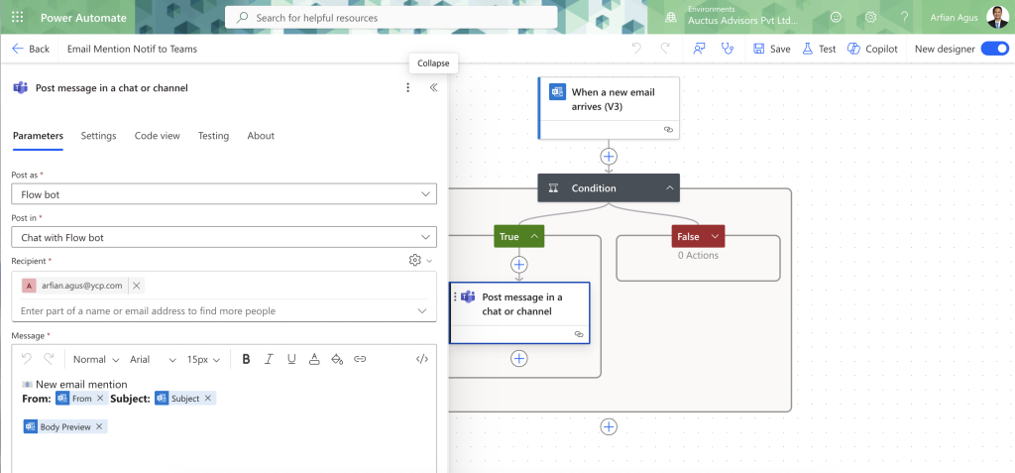Open the Normal paragraph style dropdown

pyautogui.click(x=96, y=359)
